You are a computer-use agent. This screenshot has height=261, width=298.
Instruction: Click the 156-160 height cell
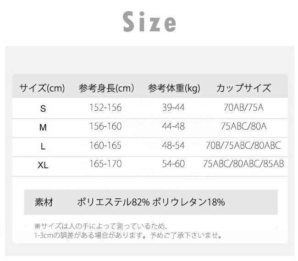point(106,127)
